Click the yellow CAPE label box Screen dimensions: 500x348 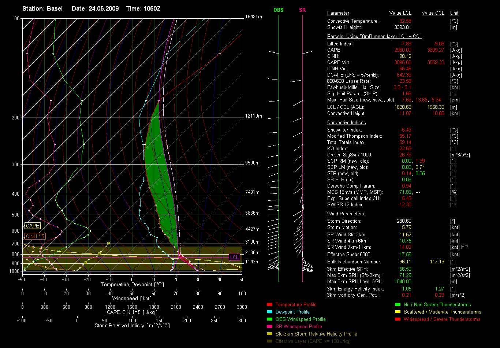point(33,226)
